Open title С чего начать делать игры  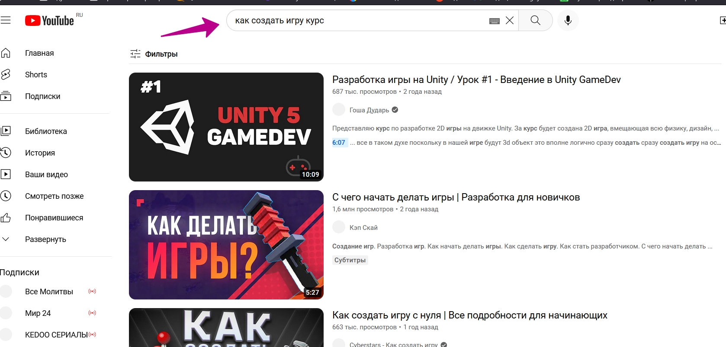[456, 197]
